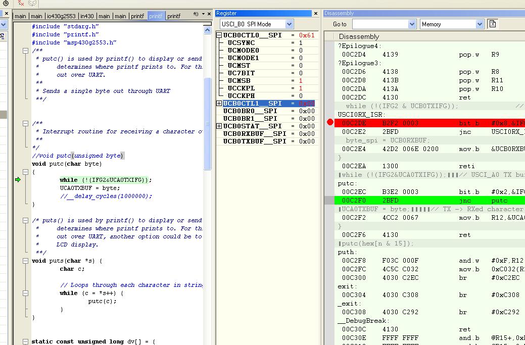This screenshot has height=345, width=525.
Task: Switch to the io430g2553 editor tab
Action: [62, 16]
